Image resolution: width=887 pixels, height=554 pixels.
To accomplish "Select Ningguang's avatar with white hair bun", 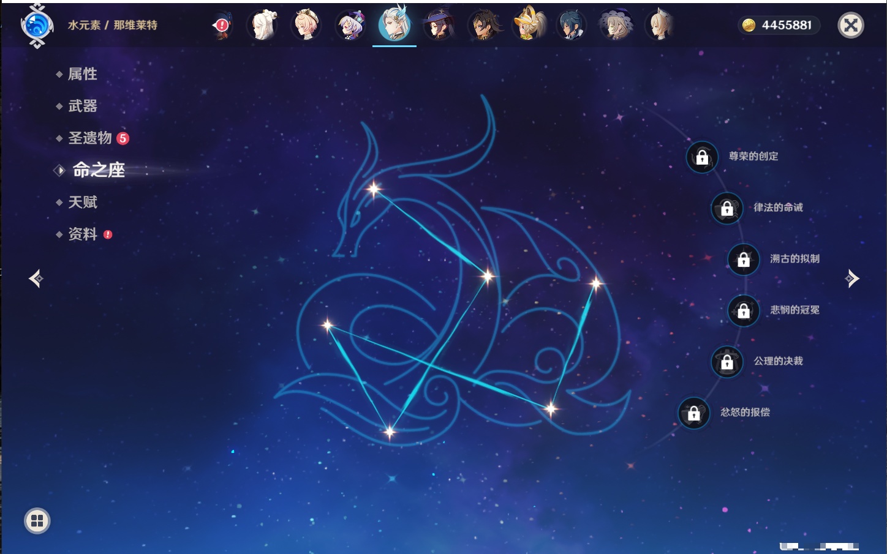I will [262, 26].
